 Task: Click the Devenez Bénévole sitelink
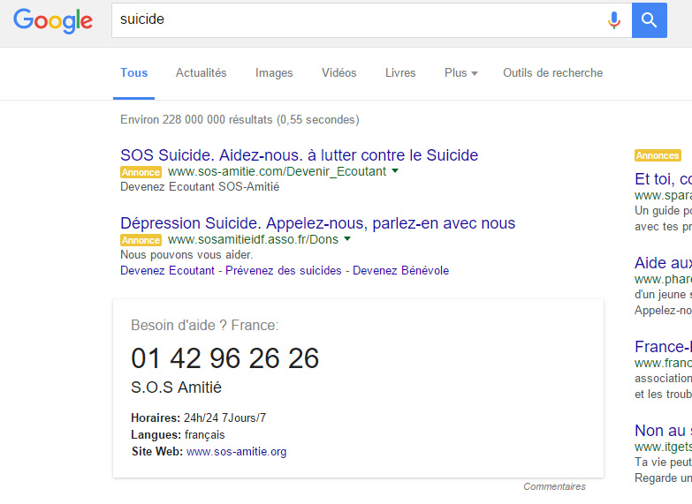point(400,270)
